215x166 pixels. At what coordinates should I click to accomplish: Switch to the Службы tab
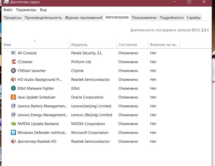(194, 17)
